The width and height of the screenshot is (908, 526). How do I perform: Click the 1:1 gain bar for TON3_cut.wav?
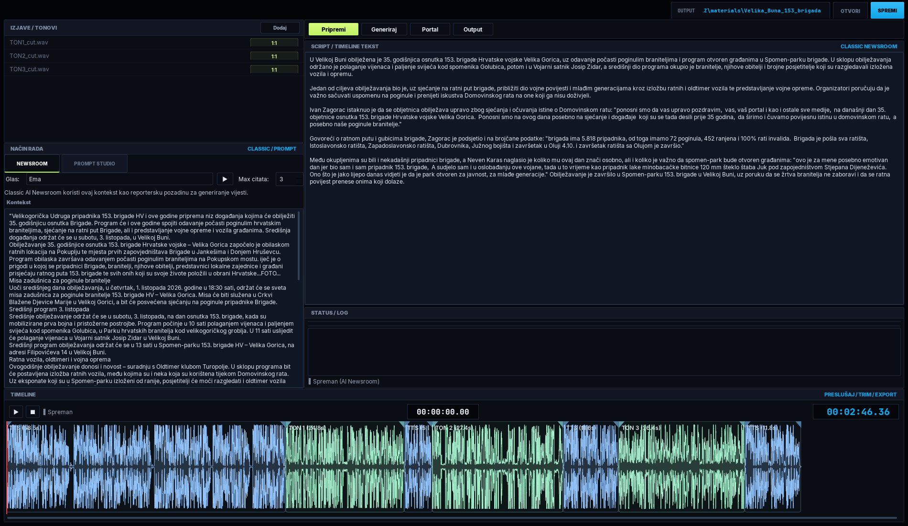(274, 69)
